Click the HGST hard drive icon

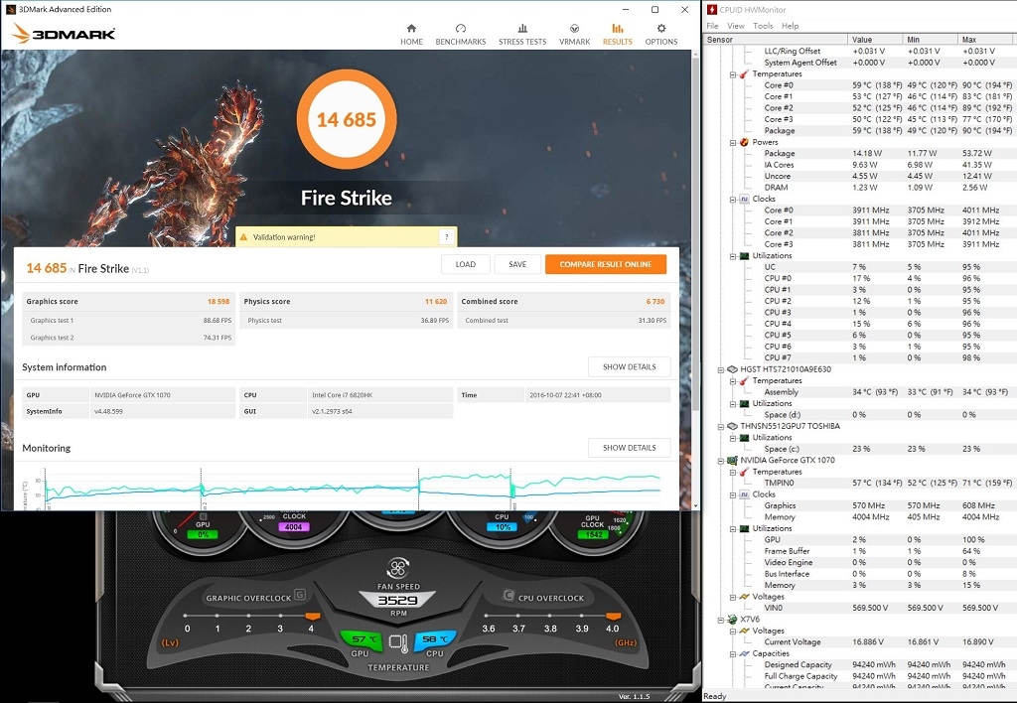click(x=732, y=369)
